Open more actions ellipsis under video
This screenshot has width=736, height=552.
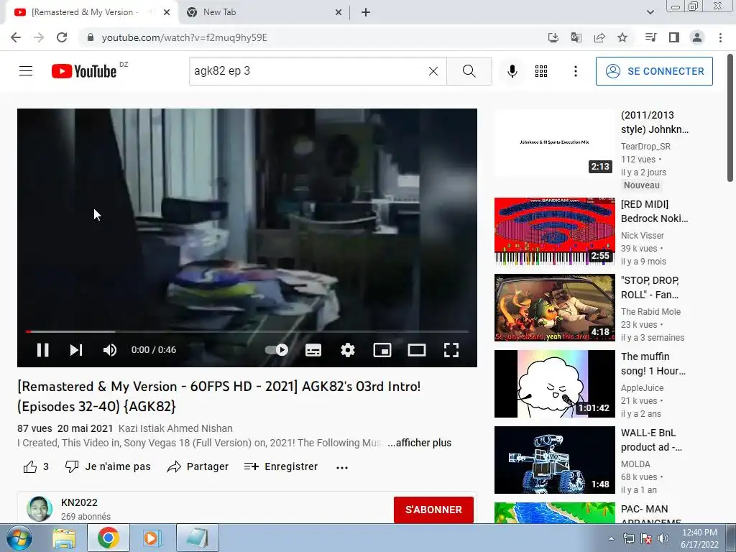coord(342,467)
